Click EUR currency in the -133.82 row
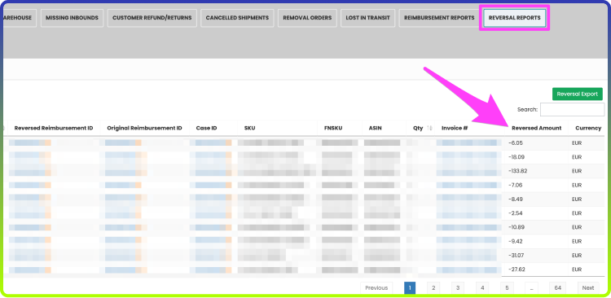Image resolution: width=611 pixels, height=298 pixels. click(577, 171)
